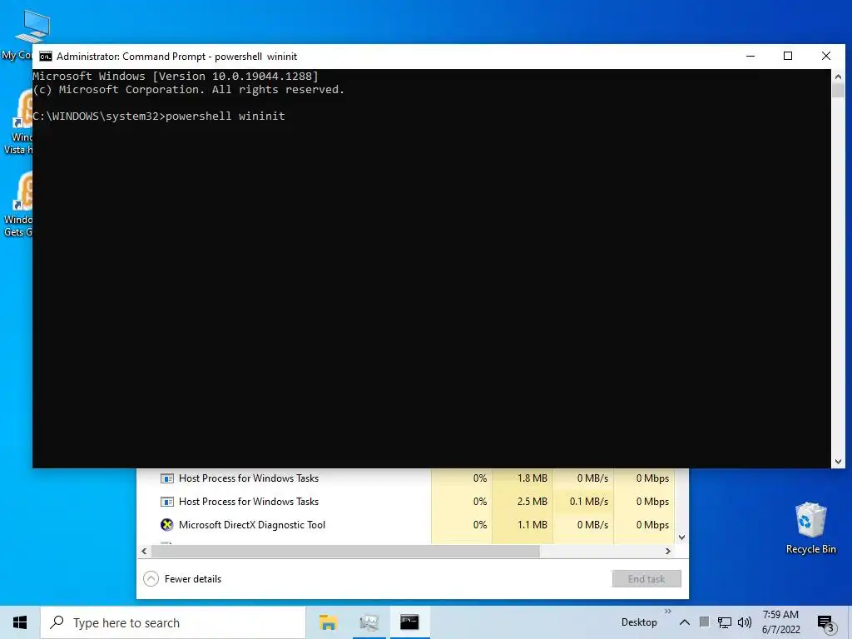Click Task Manager scroll right arrow
The image size is (852, 639).
tap(668, 551)
